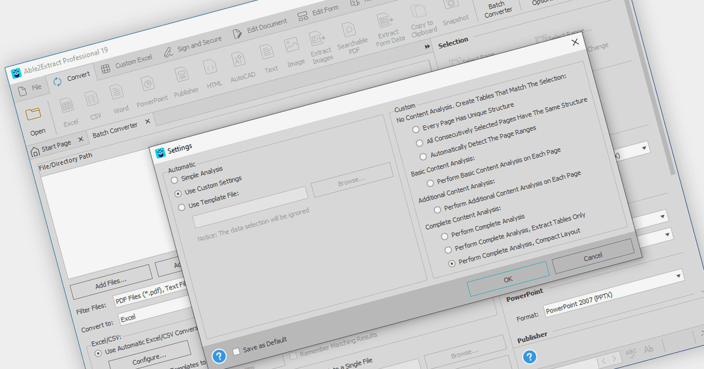Open the File menu tab
This screenshot has height=369, width=704.
click(31, 90)
